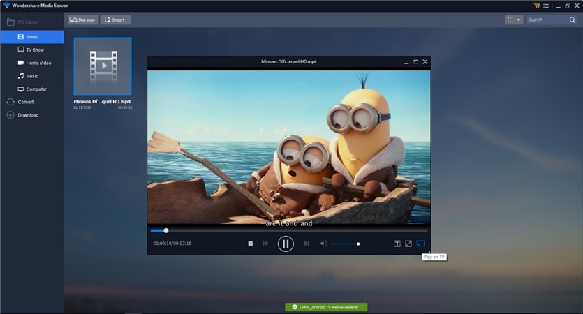
Task: Pause the playing video
Action: tap(286, 244)
